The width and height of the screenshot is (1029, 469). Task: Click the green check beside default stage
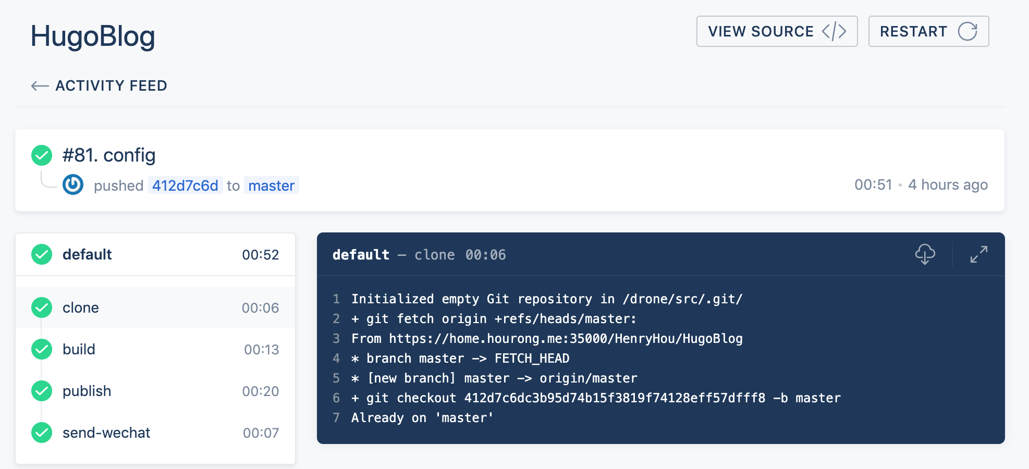(42, 254)
